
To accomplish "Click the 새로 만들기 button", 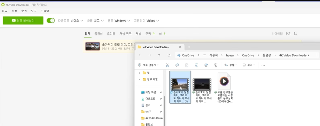I will [x=148, y=65].
